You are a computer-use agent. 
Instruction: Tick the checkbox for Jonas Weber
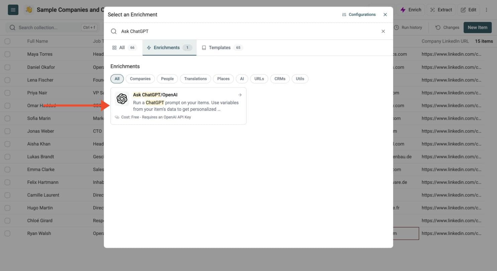[x=7, y=131]
